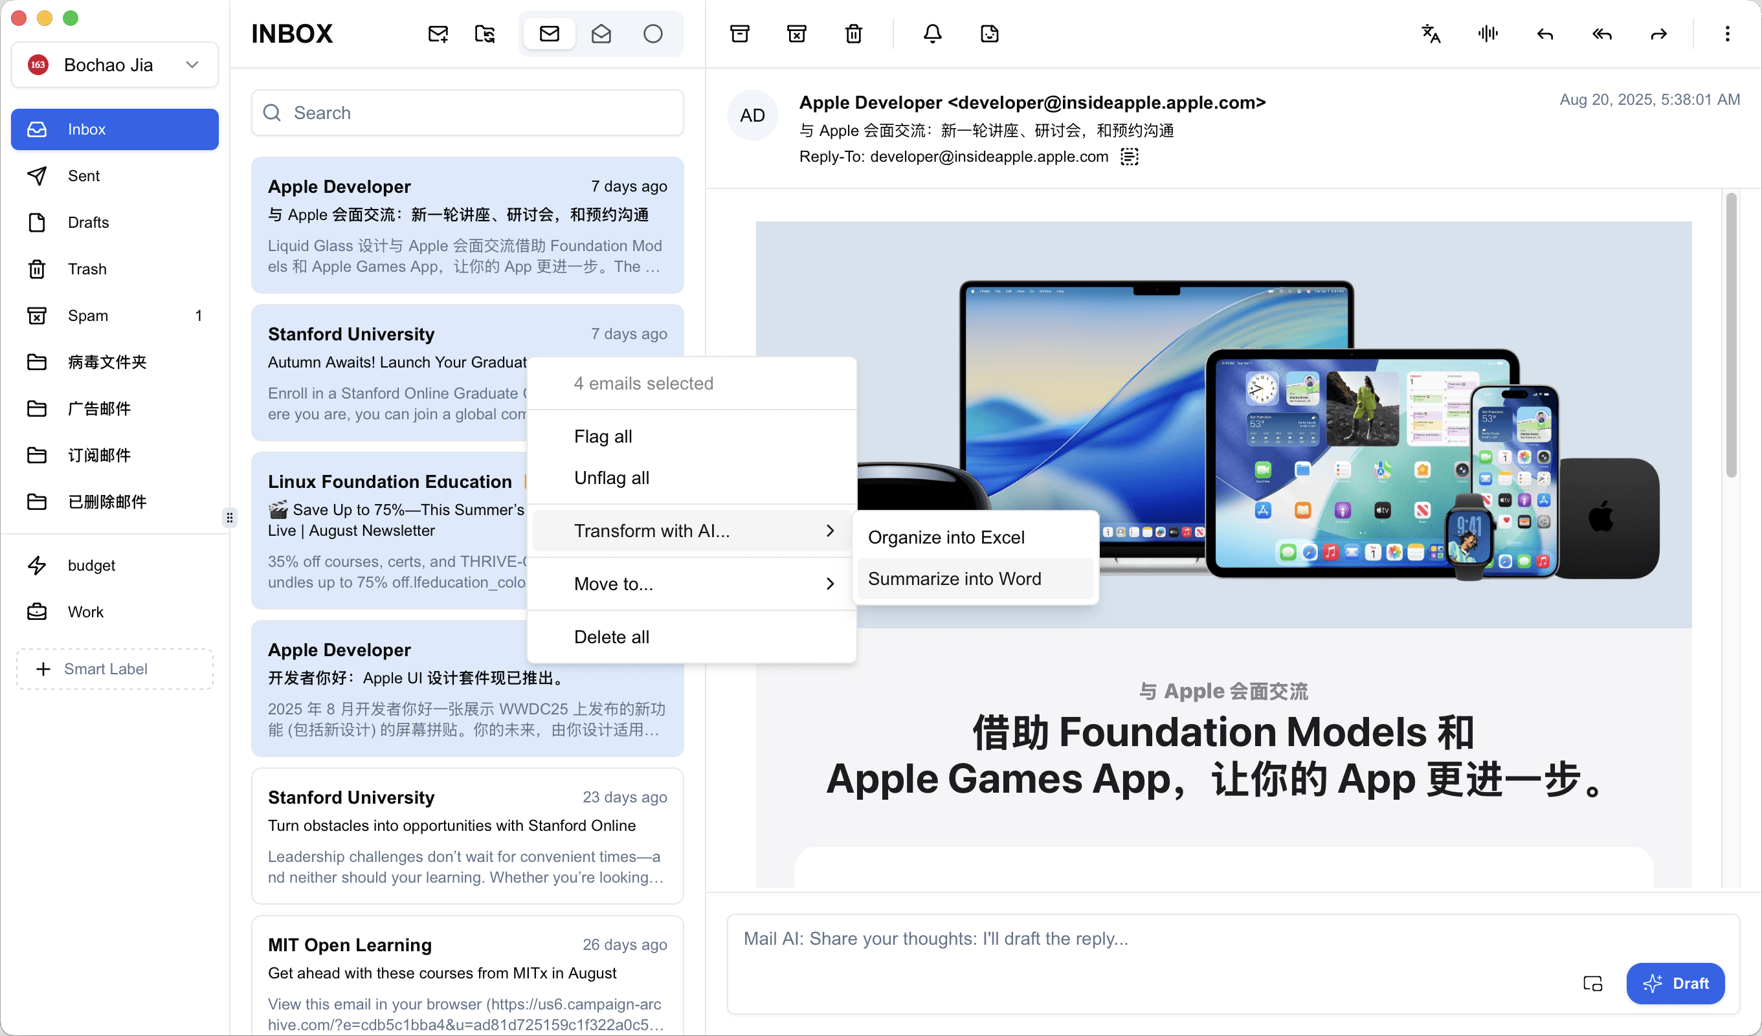Open voice read-aloud for the email

[1488, 33]
